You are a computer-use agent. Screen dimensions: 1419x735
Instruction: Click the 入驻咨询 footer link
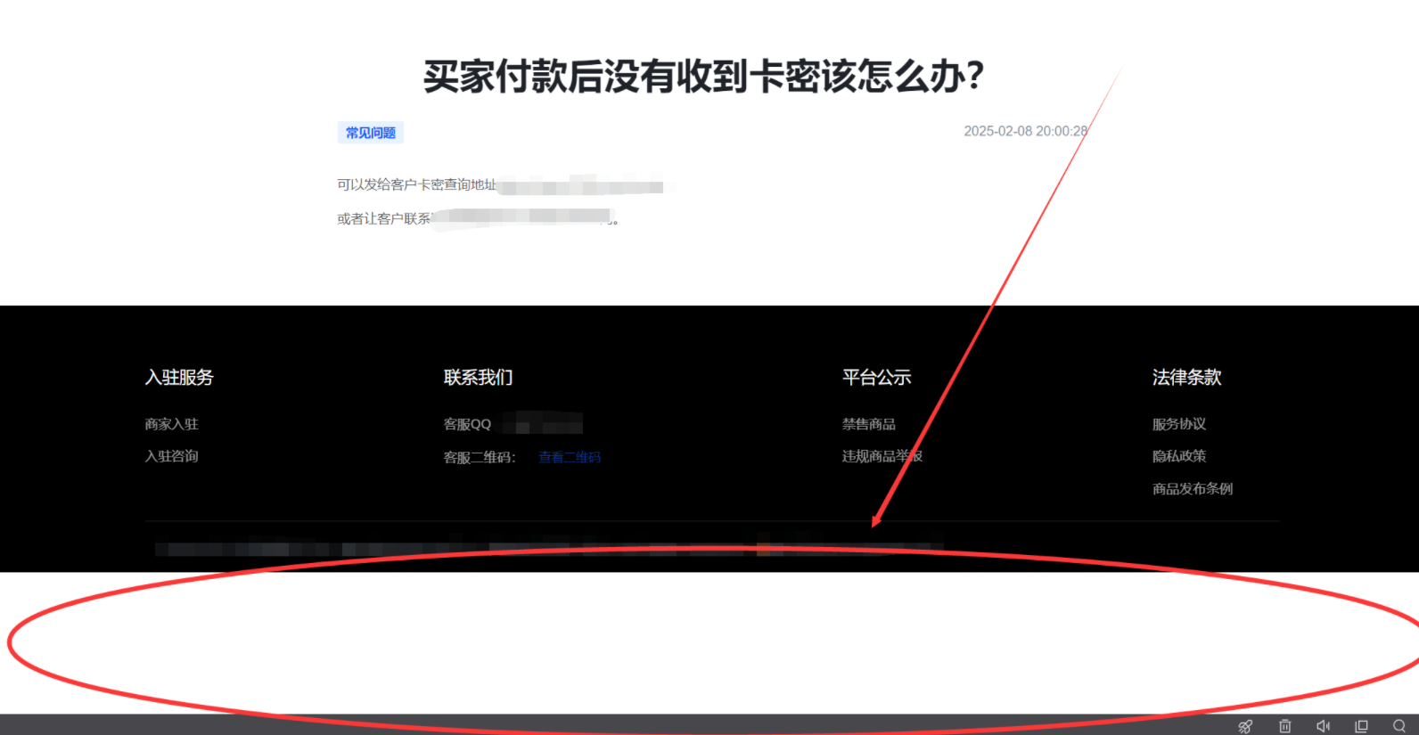tap(172, 456)
